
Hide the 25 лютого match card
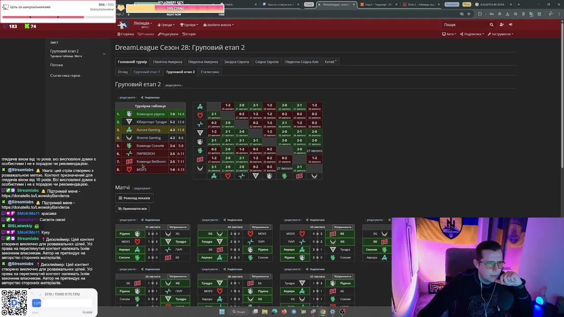click(x=178, y=276)
